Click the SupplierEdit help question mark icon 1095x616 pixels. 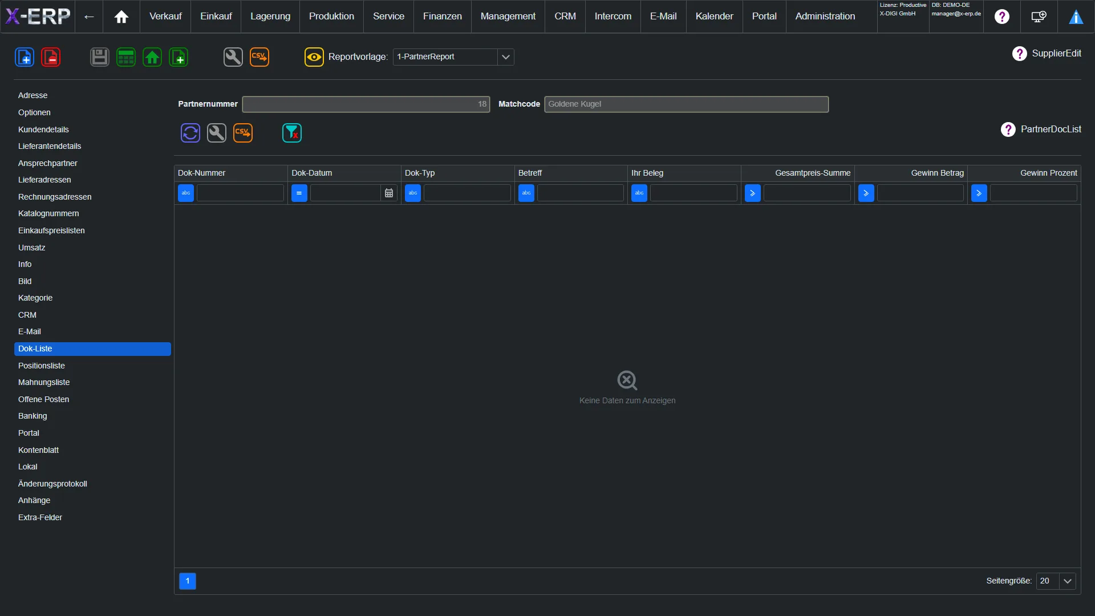tap(1020, 54)
